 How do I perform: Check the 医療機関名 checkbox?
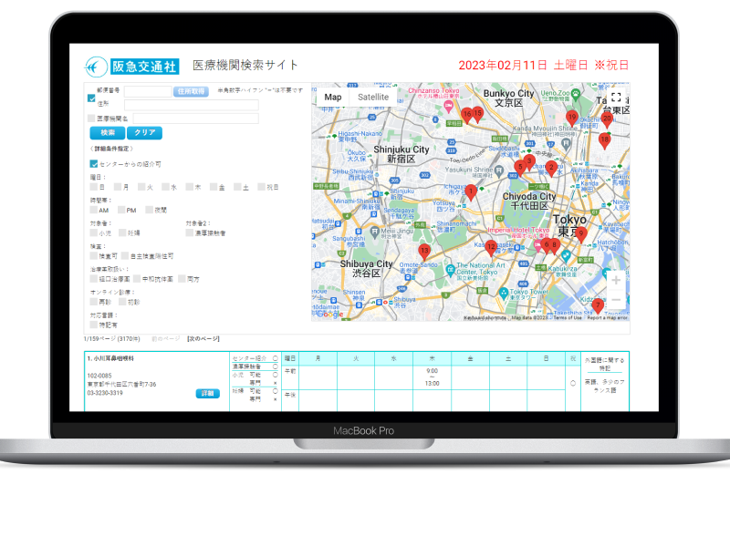[91, 119]
